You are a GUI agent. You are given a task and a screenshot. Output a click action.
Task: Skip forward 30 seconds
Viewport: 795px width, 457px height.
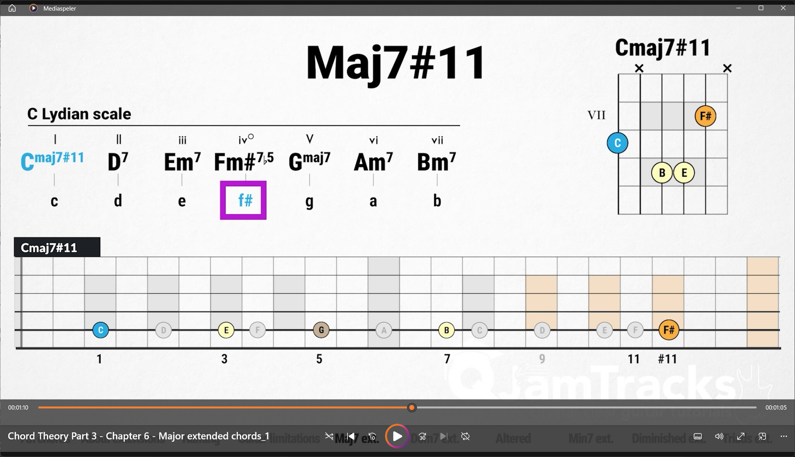[422, 436]
